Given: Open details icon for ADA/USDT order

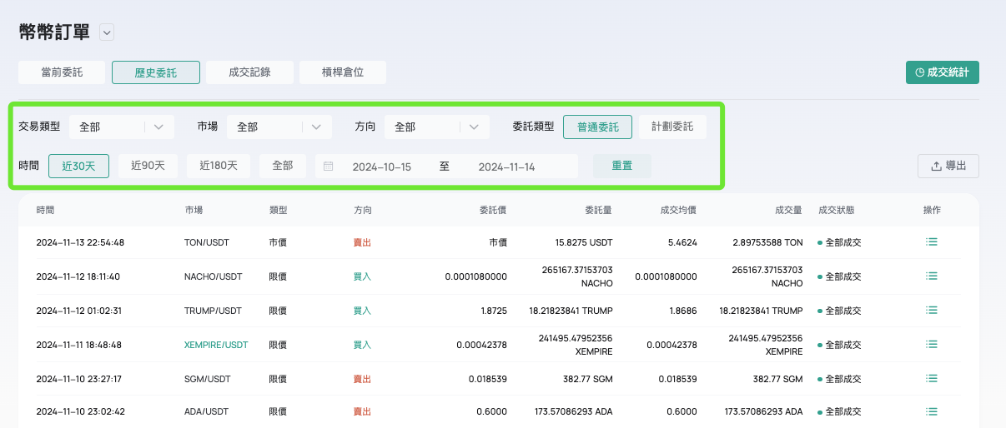Looking at the screenshot, I should [932, 411].
